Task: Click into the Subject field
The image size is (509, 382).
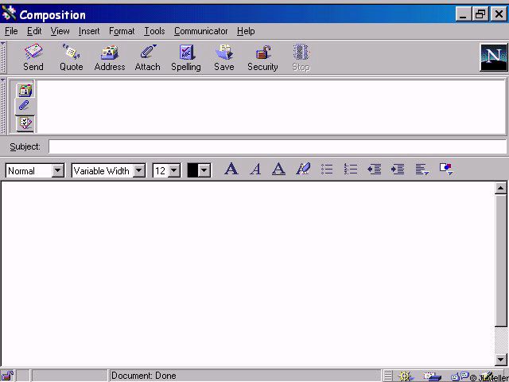Action: (x=278, y=146)
